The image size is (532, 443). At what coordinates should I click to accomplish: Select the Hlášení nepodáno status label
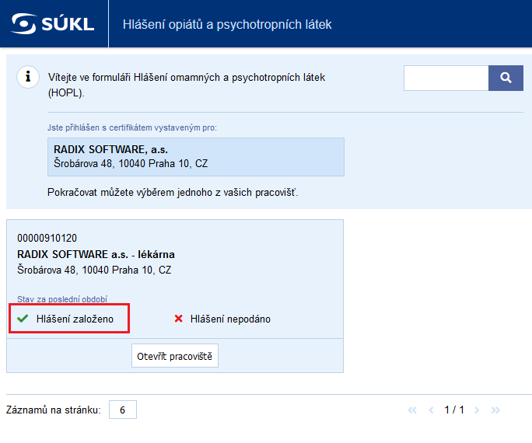(230, 319)
